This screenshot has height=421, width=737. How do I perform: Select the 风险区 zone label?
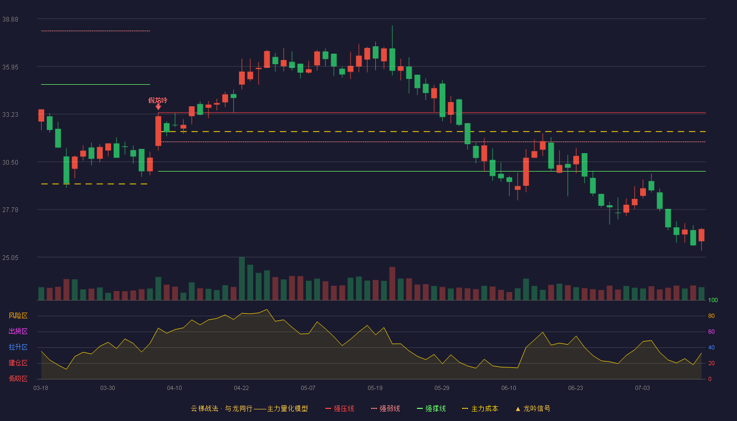[x=18, y=316]
